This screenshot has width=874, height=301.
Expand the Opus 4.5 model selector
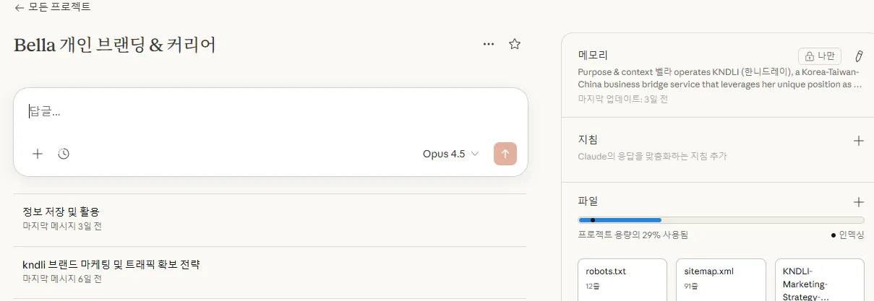pyautogui.click(x=450, y=154)
